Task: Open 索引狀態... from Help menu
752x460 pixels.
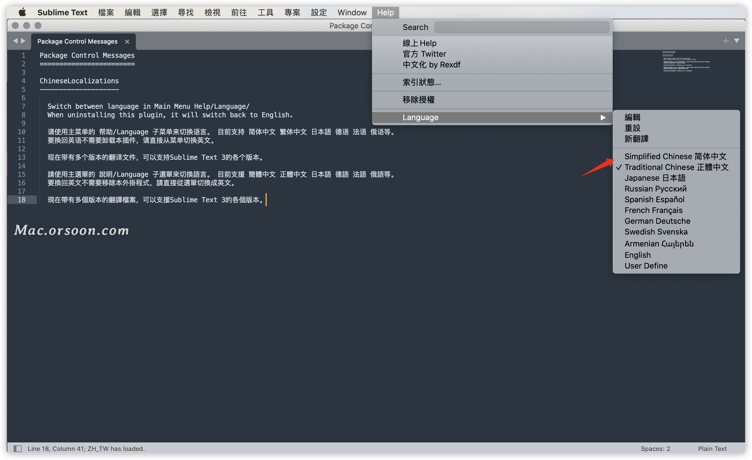Action: [x=422, y=82]
